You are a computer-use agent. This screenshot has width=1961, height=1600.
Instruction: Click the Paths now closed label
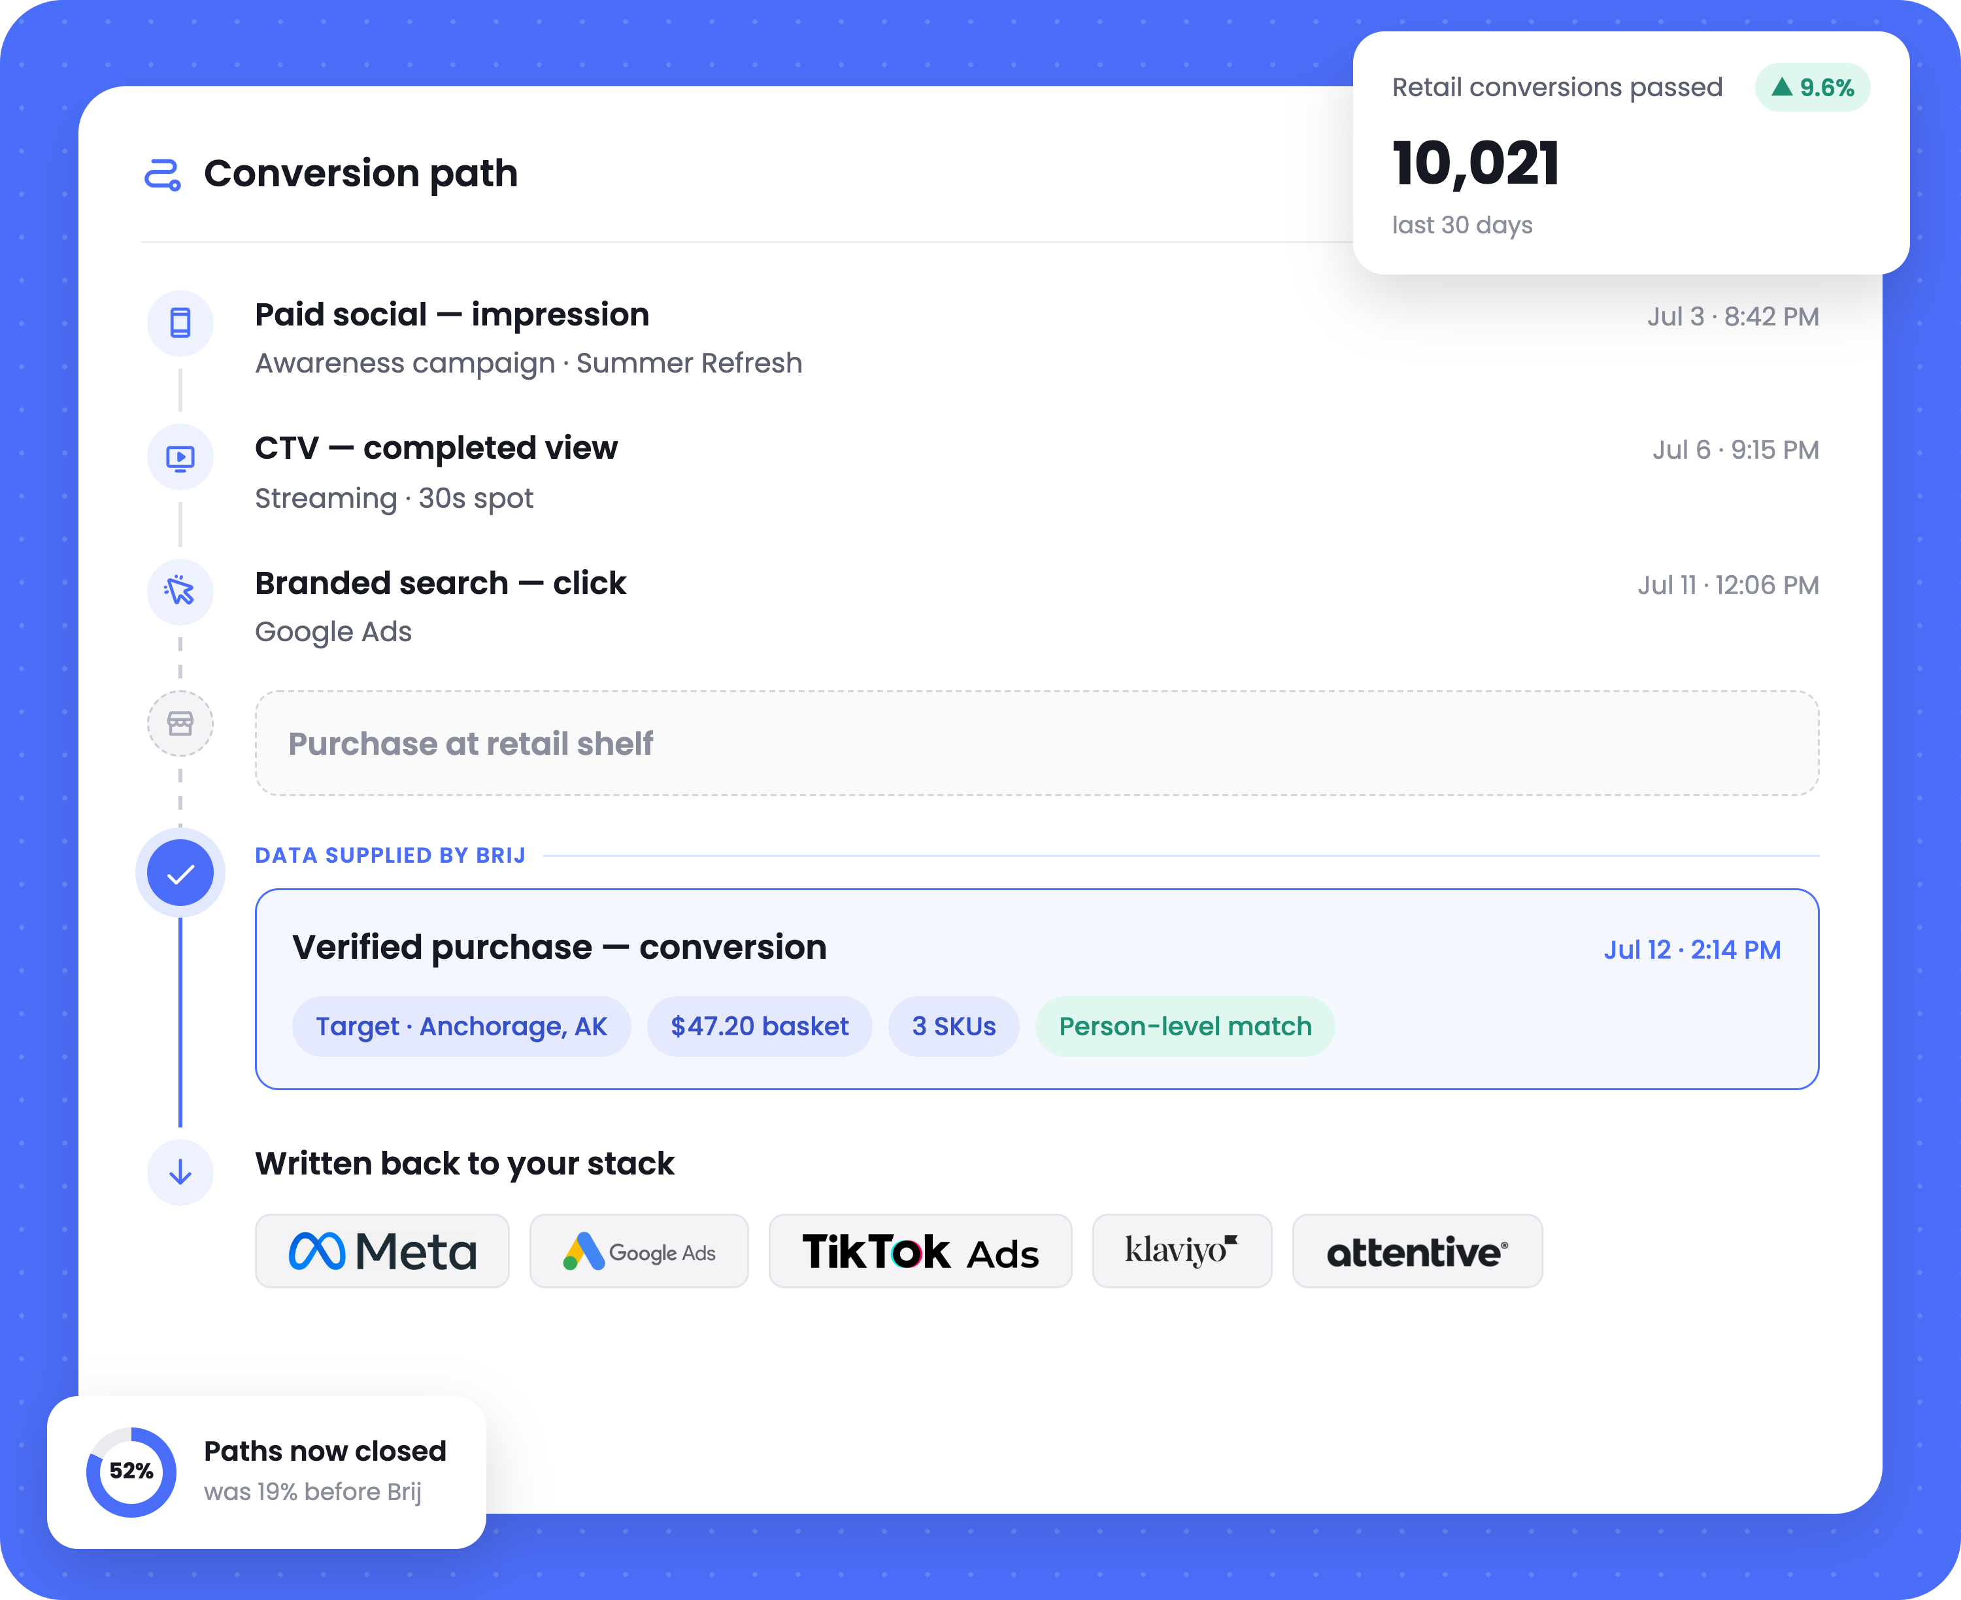coord(326,1451)
